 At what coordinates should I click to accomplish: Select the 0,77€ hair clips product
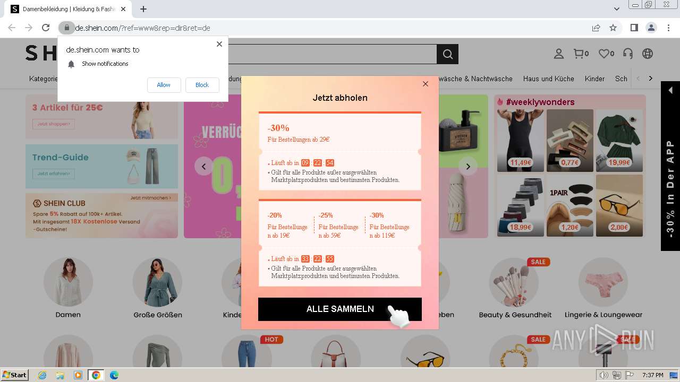point(569,141)
